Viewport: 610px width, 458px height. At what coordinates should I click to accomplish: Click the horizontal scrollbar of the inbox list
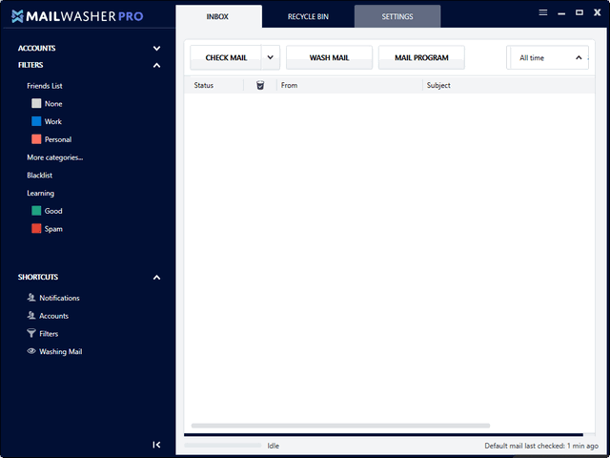[340, 426]
